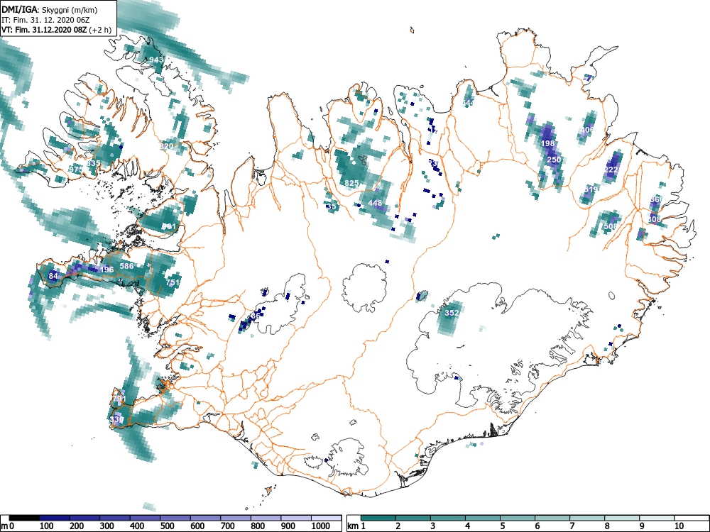Screen dimensions: 710x532
Task: Click the 508 map label
Action: 611,226
